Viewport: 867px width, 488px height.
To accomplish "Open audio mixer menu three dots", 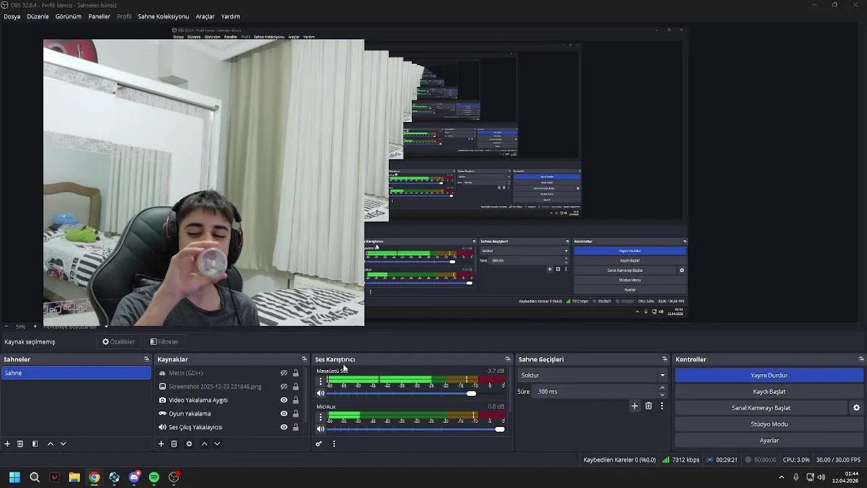I will tap(334, 444).
